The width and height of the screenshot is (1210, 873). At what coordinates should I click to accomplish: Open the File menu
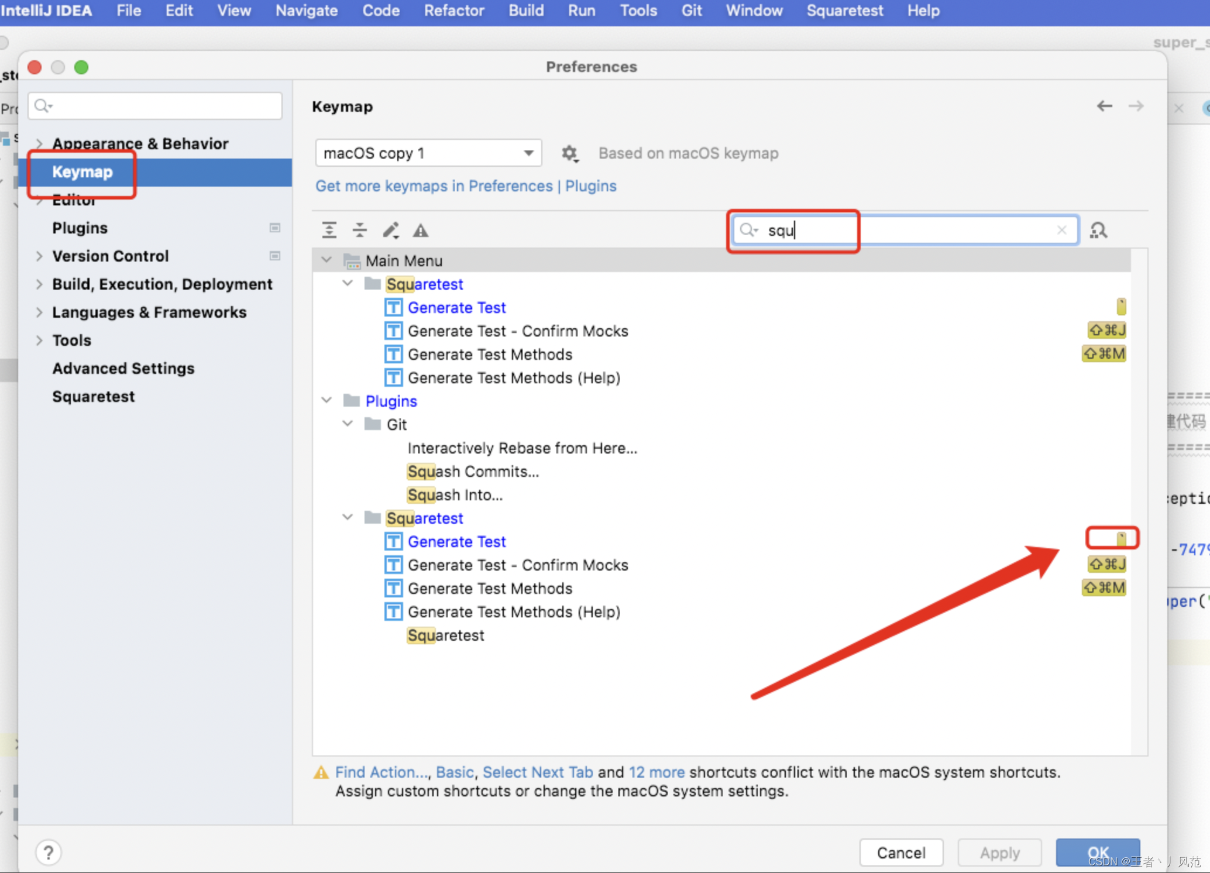coord(129,11)
